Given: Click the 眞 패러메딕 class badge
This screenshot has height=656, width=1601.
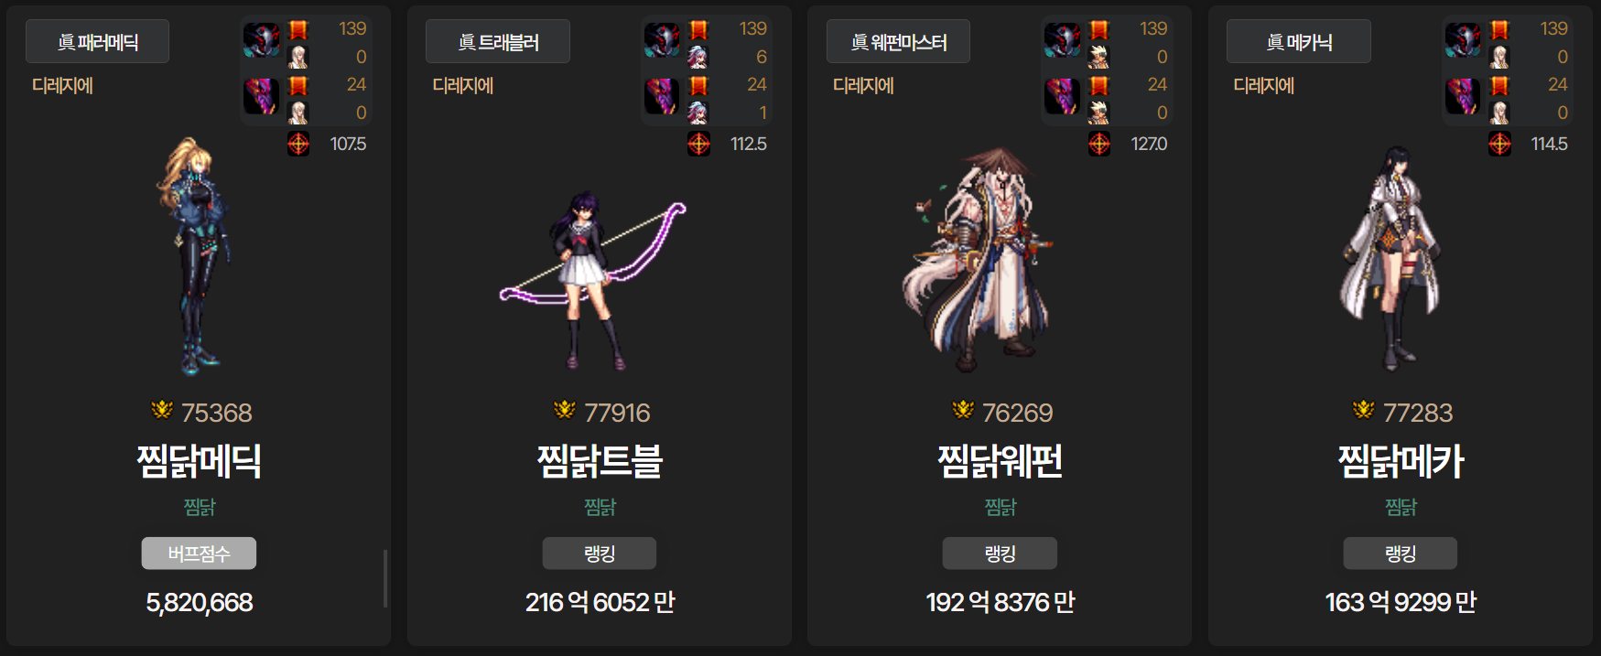Looking at the screenshot, I should pyautogui.click(x=97, y=41).
